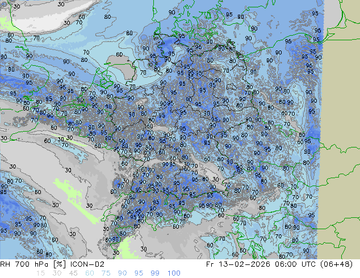This screenshot has height=278, width=360.
Task: Select the light blue 60 legend entry
Action: point(90,273)
